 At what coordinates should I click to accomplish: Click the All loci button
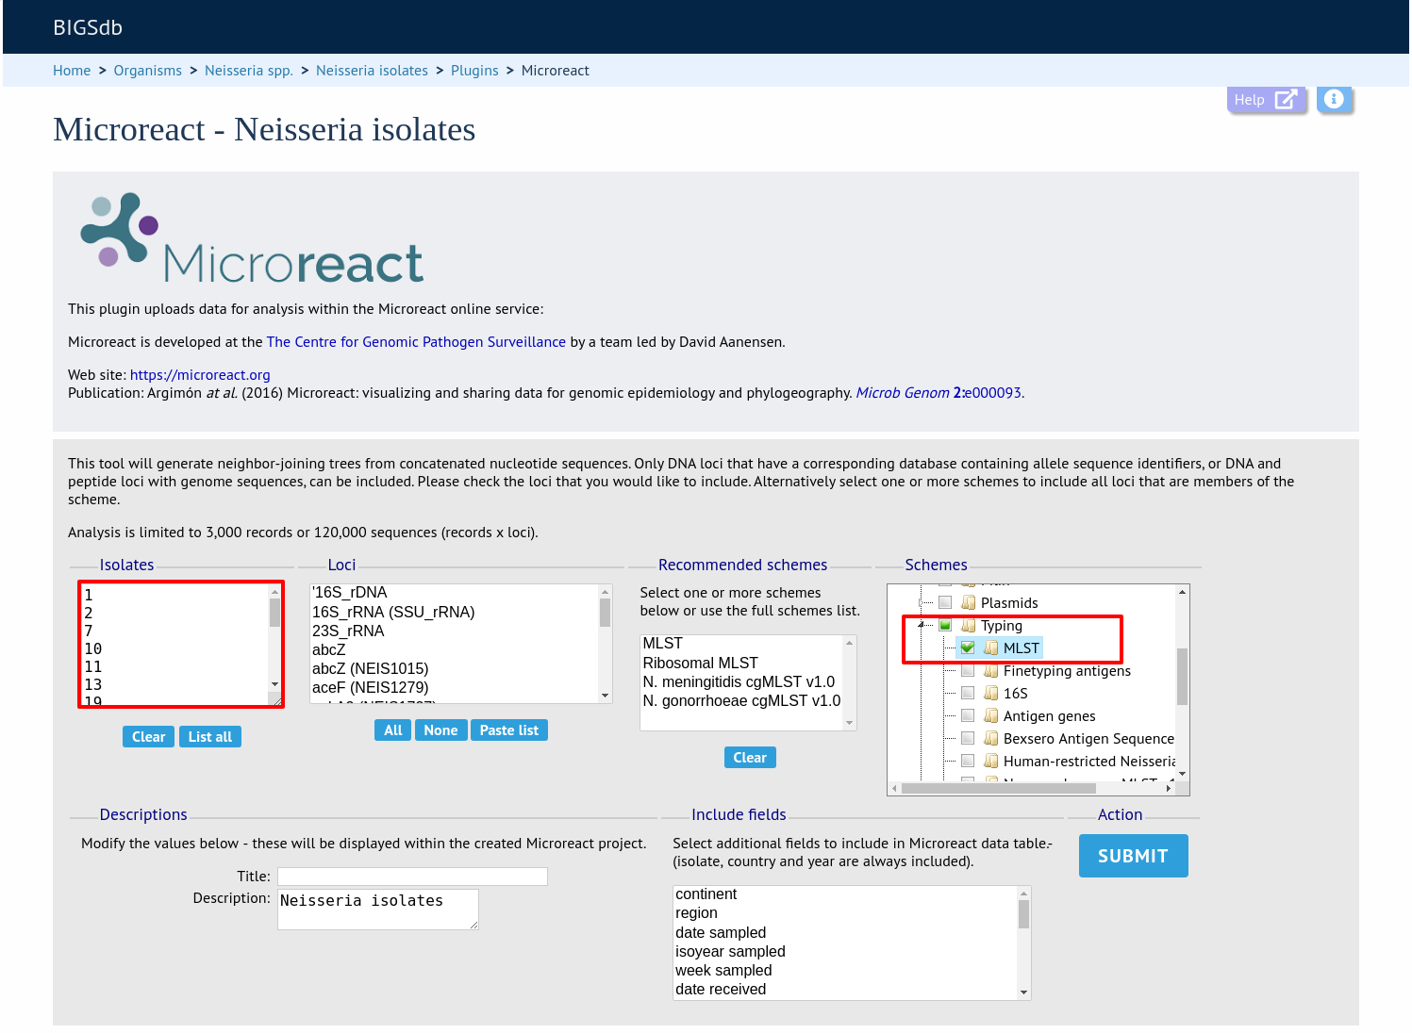pyautogui.click(x=393, y=730)
